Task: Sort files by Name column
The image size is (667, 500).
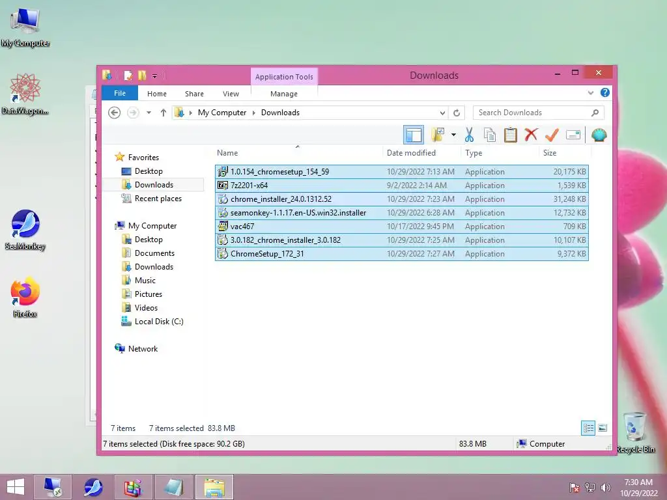Action: pyautogui.click(x=298, y=152)
